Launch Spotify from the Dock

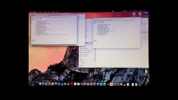point(101,84)
